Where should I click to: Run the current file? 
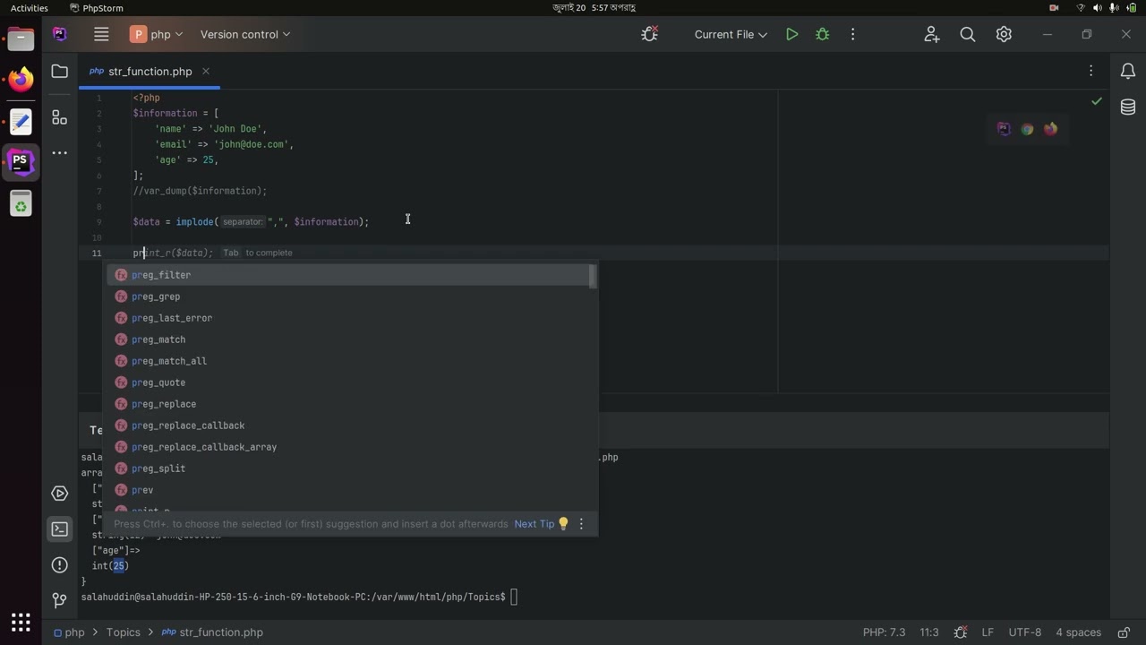(x=791, y=34)
